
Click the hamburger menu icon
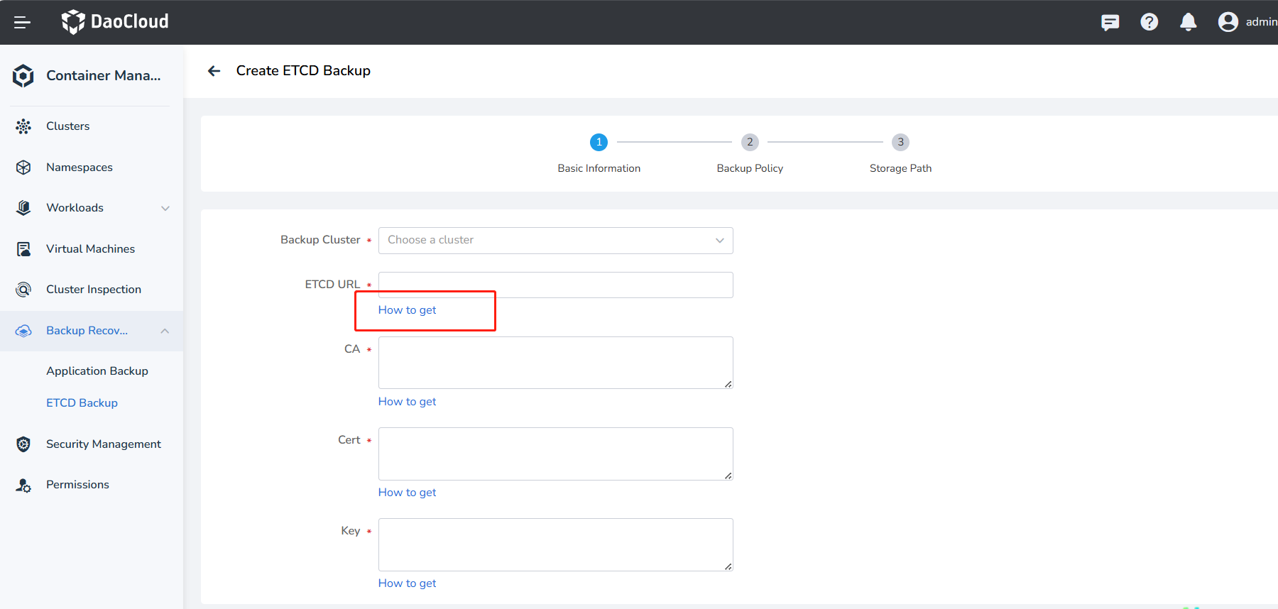[22, 22]
